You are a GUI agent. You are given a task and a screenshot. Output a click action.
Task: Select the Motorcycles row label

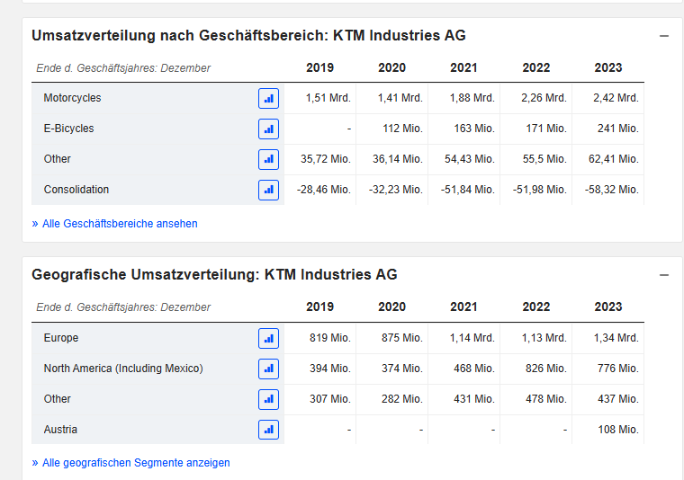coord(72,98)
